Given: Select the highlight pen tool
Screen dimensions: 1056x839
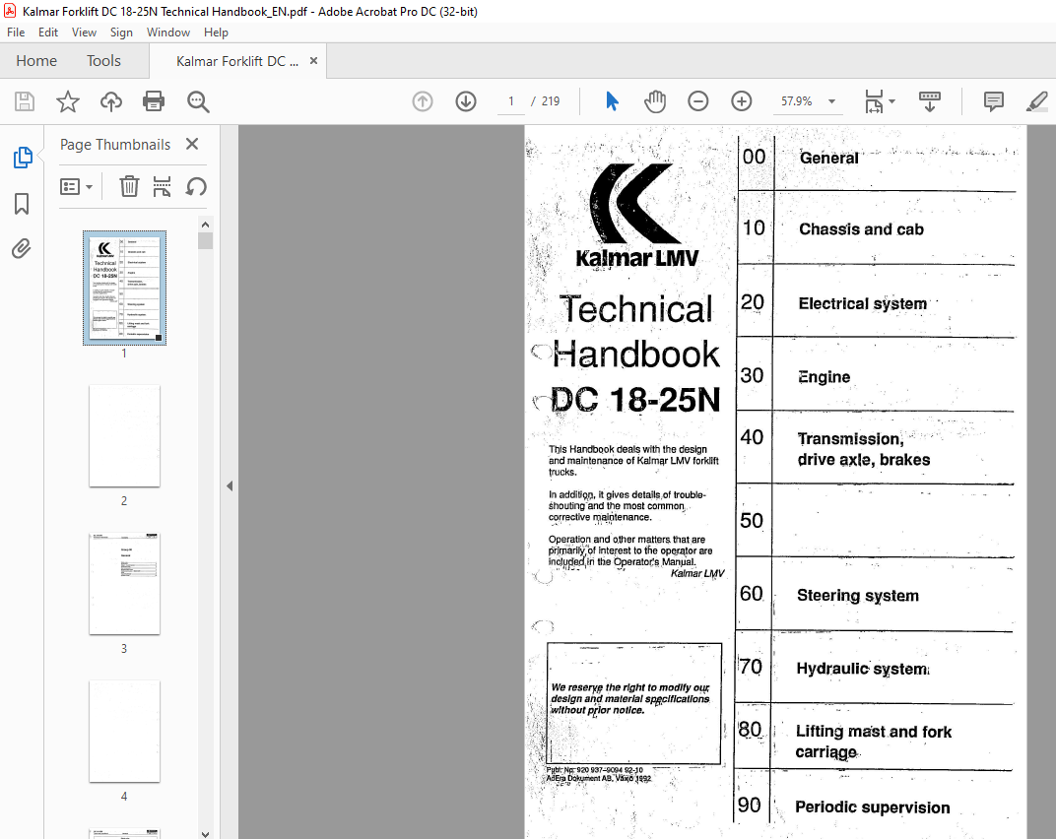Looking at the screenshot, I should (x=1036, y=101).
